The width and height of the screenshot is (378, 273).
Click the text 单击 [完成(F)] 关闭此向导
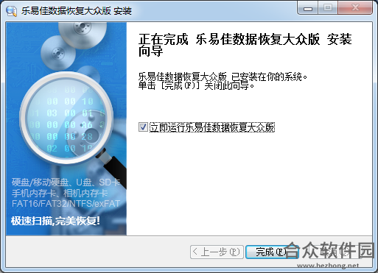196,86
